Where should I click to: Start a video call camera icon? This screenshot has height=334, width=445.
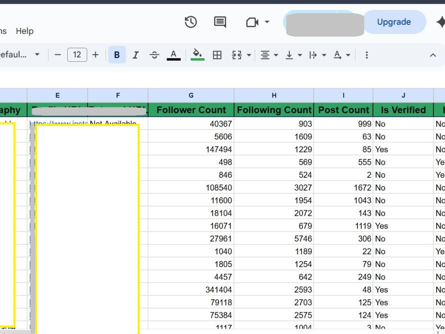(252, 22)
